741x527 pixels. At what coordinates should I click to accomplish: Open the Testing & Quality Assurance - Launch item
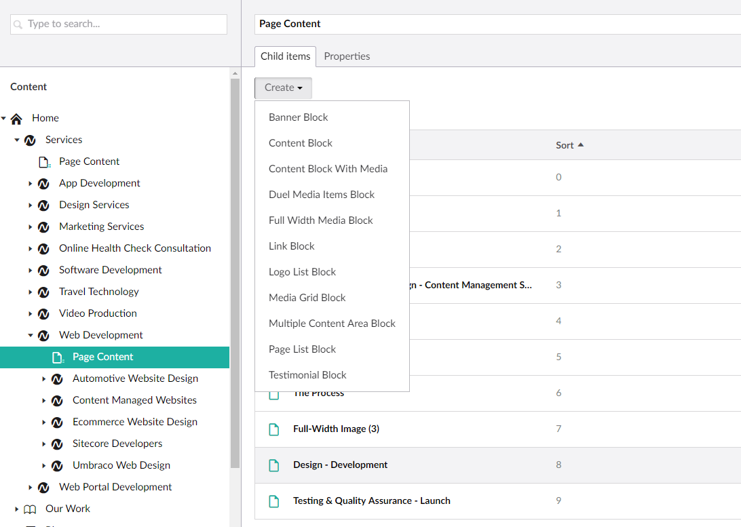371,501
